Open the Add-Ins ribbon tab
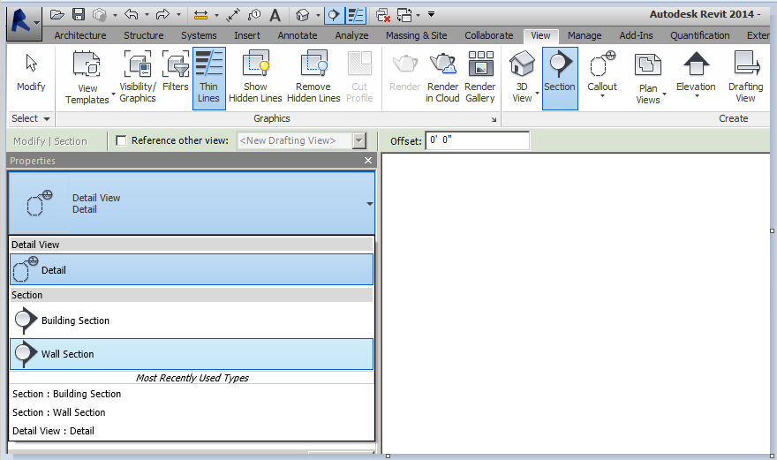This screenshot has width=777, height=460. [636, 35]
